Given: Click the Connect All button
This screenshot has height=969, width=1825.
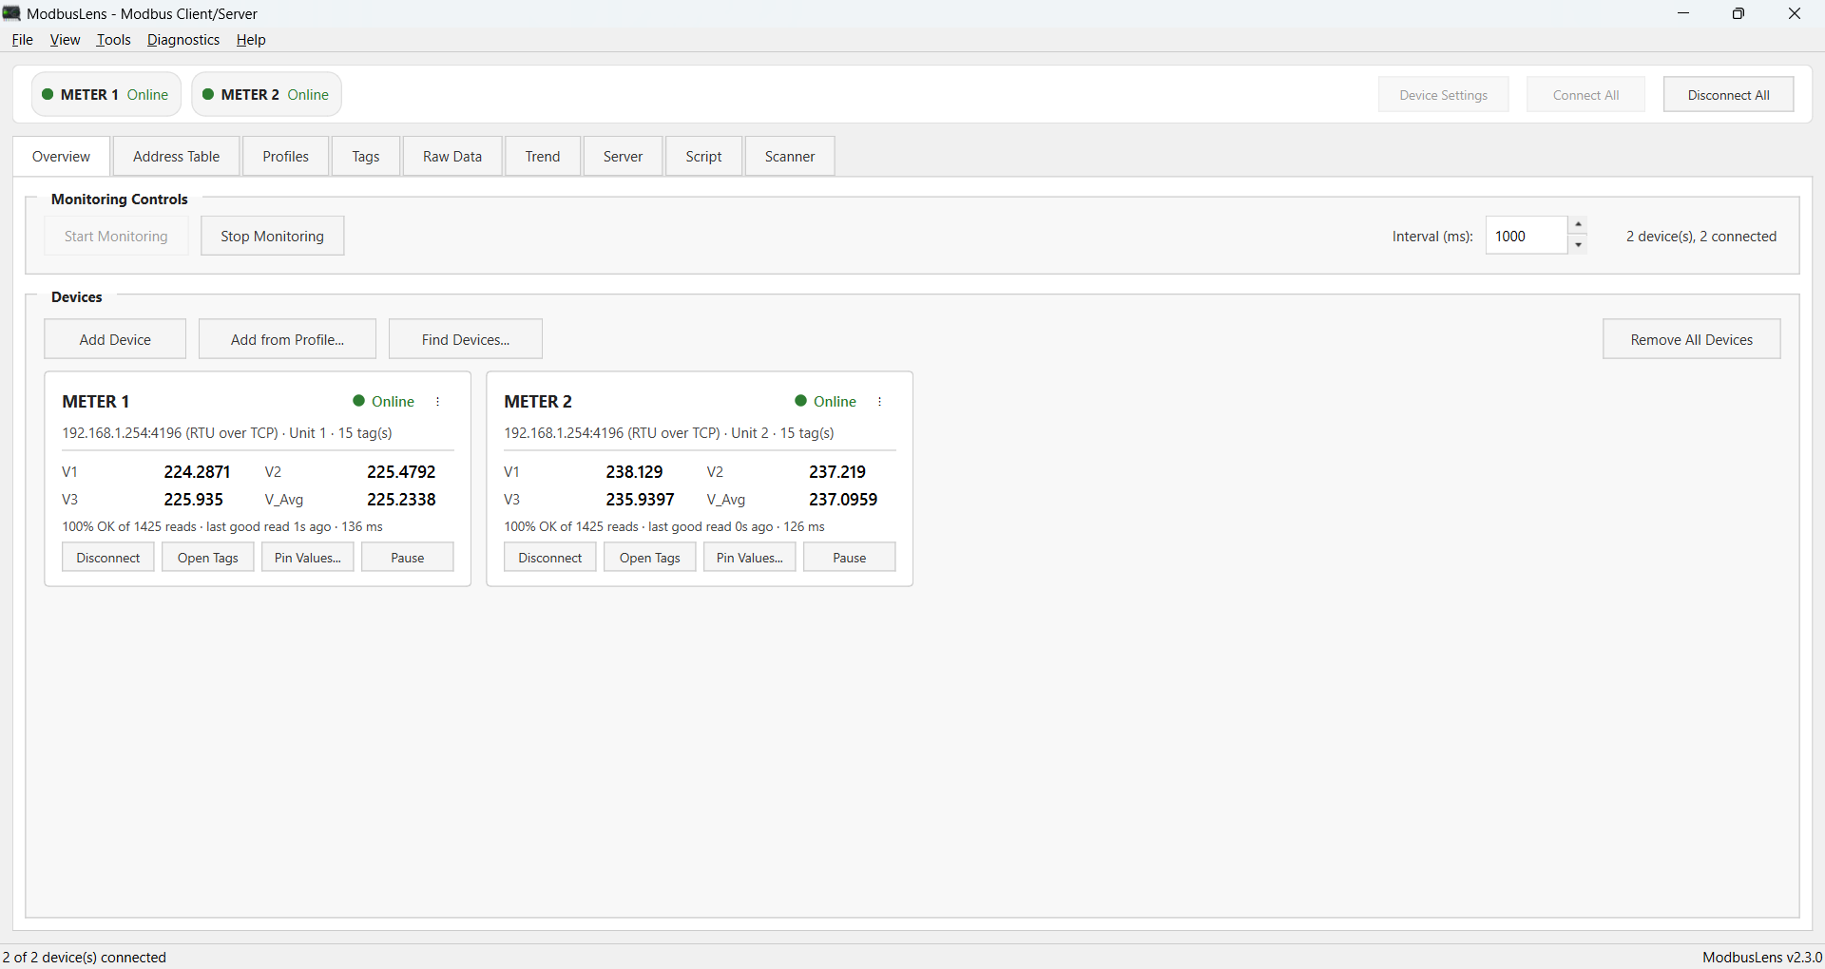Looking at the screenshot, I should tap(1586, 95).
